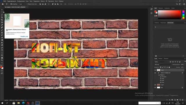186x105 pixels.
Task: Open the Layers panel flyout menu
Action: (185, 59)
